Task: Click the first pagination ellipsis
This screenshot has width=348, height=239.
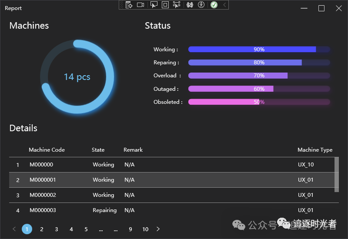Action: [x=101, y=230]
